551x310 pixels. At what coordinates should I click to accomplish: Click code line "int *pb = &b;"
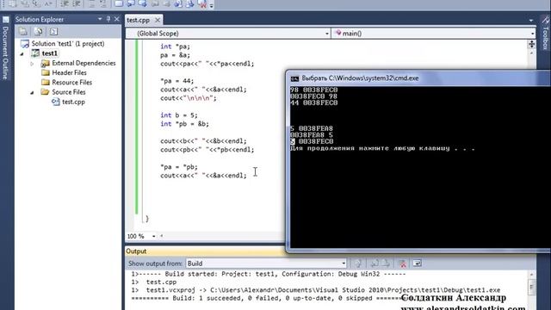coord(185,124)
